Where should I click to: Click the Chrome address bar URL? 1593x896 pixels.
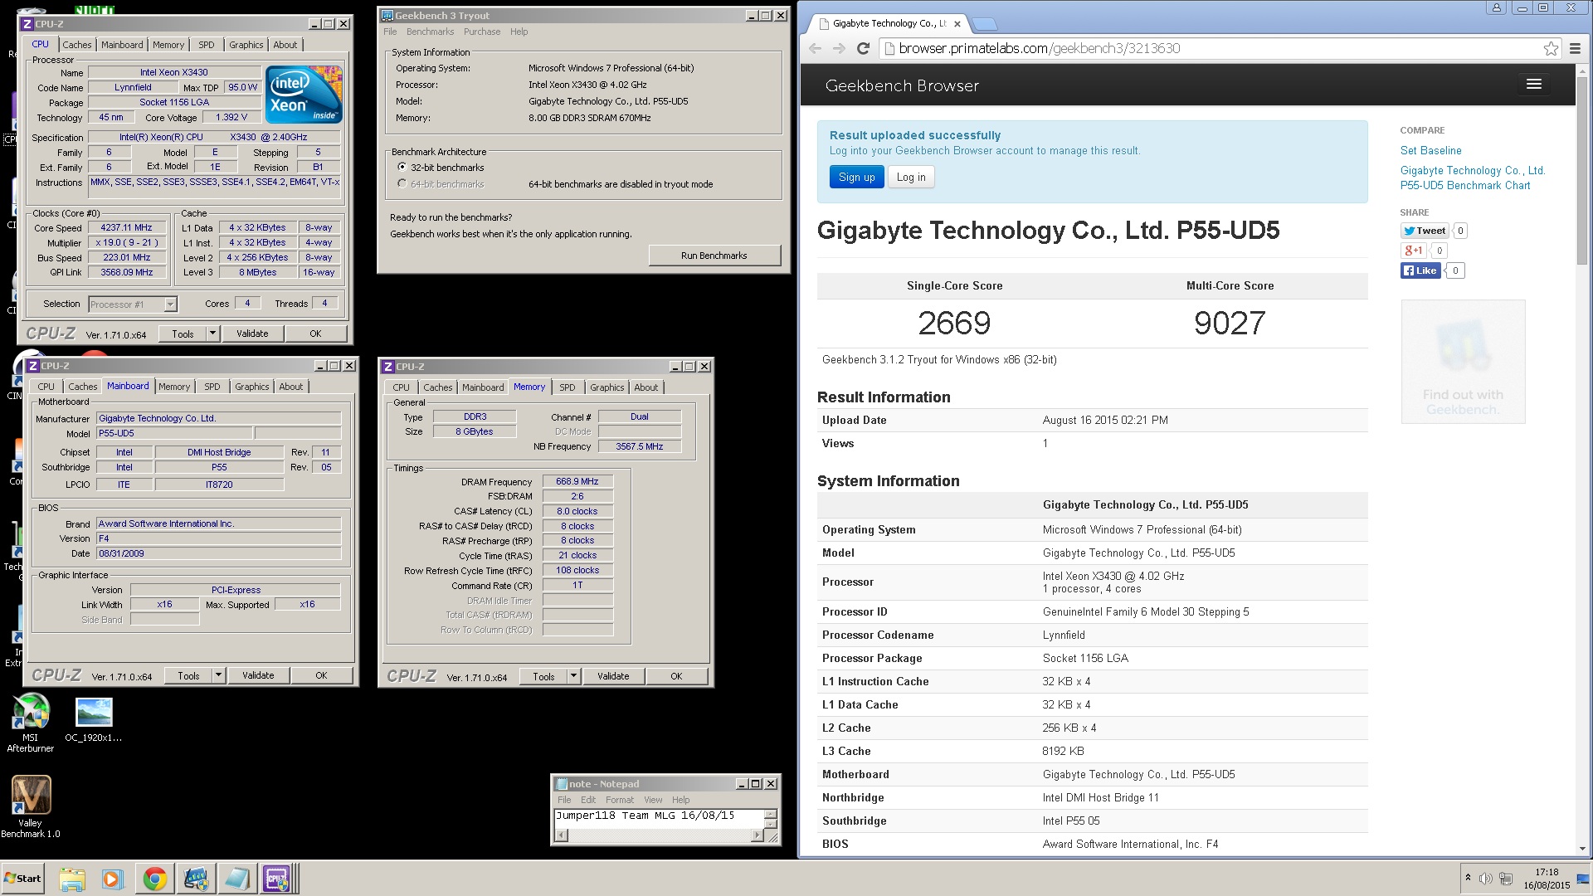[1039, 48]
